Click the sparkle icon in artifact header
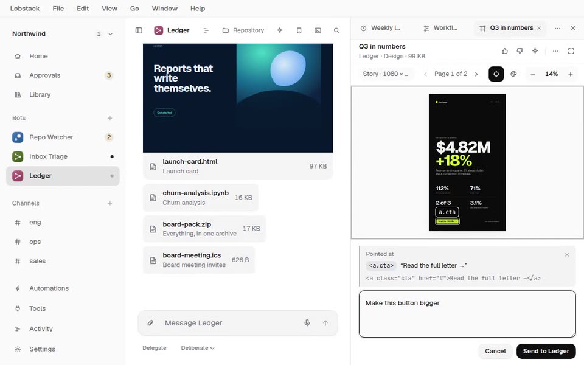Image resolution: width=584 pixels, height=365 pixels. 535,51
